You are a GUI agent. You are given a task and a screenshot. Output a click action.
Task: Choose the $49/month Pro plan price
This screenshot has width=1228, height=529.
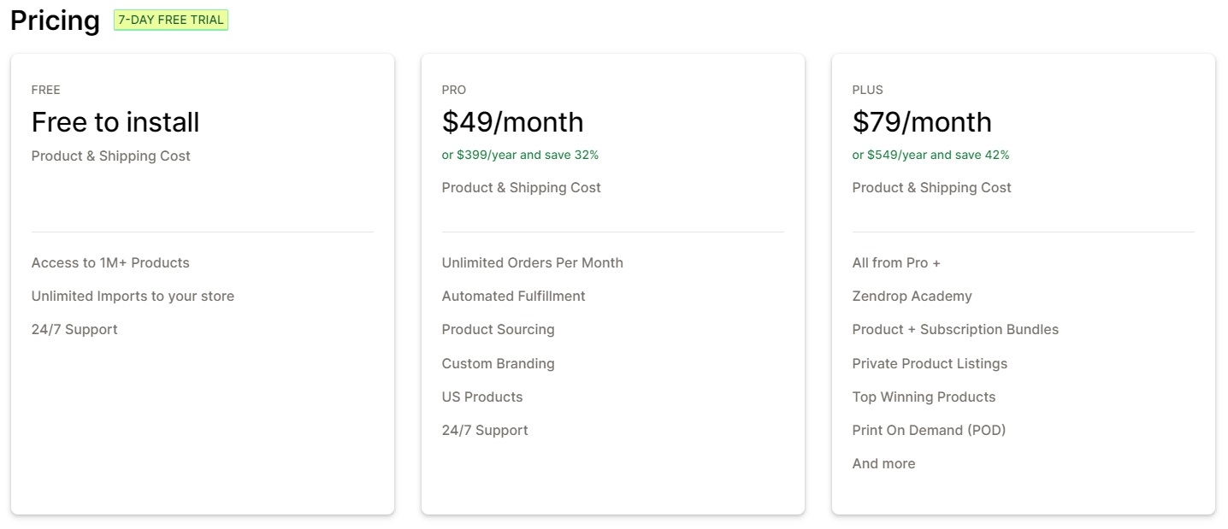512,122
